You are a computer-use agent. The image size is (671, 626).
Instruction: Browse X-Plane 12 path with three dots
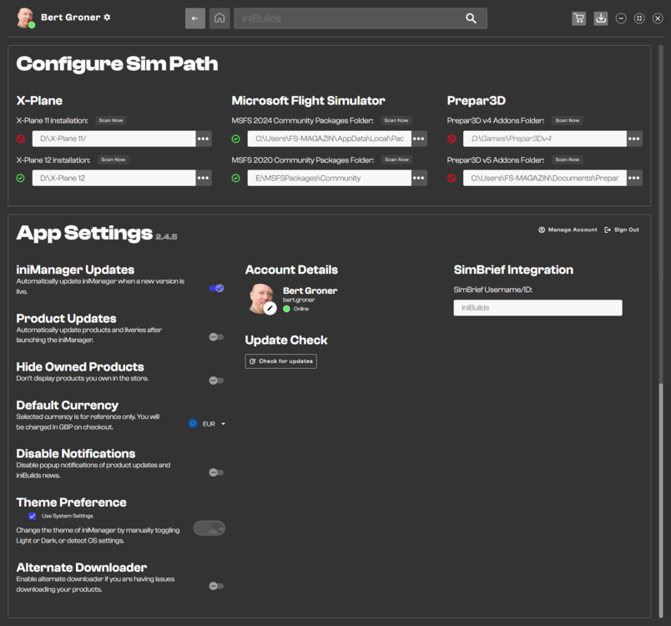[x=204, y=178]
